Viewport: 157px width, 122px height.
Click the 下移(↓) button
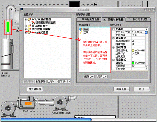coord(65,82)
